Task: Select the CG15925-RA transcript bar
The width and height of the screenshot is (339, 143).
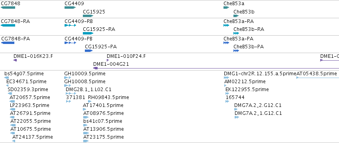Action: pos(88,33)
